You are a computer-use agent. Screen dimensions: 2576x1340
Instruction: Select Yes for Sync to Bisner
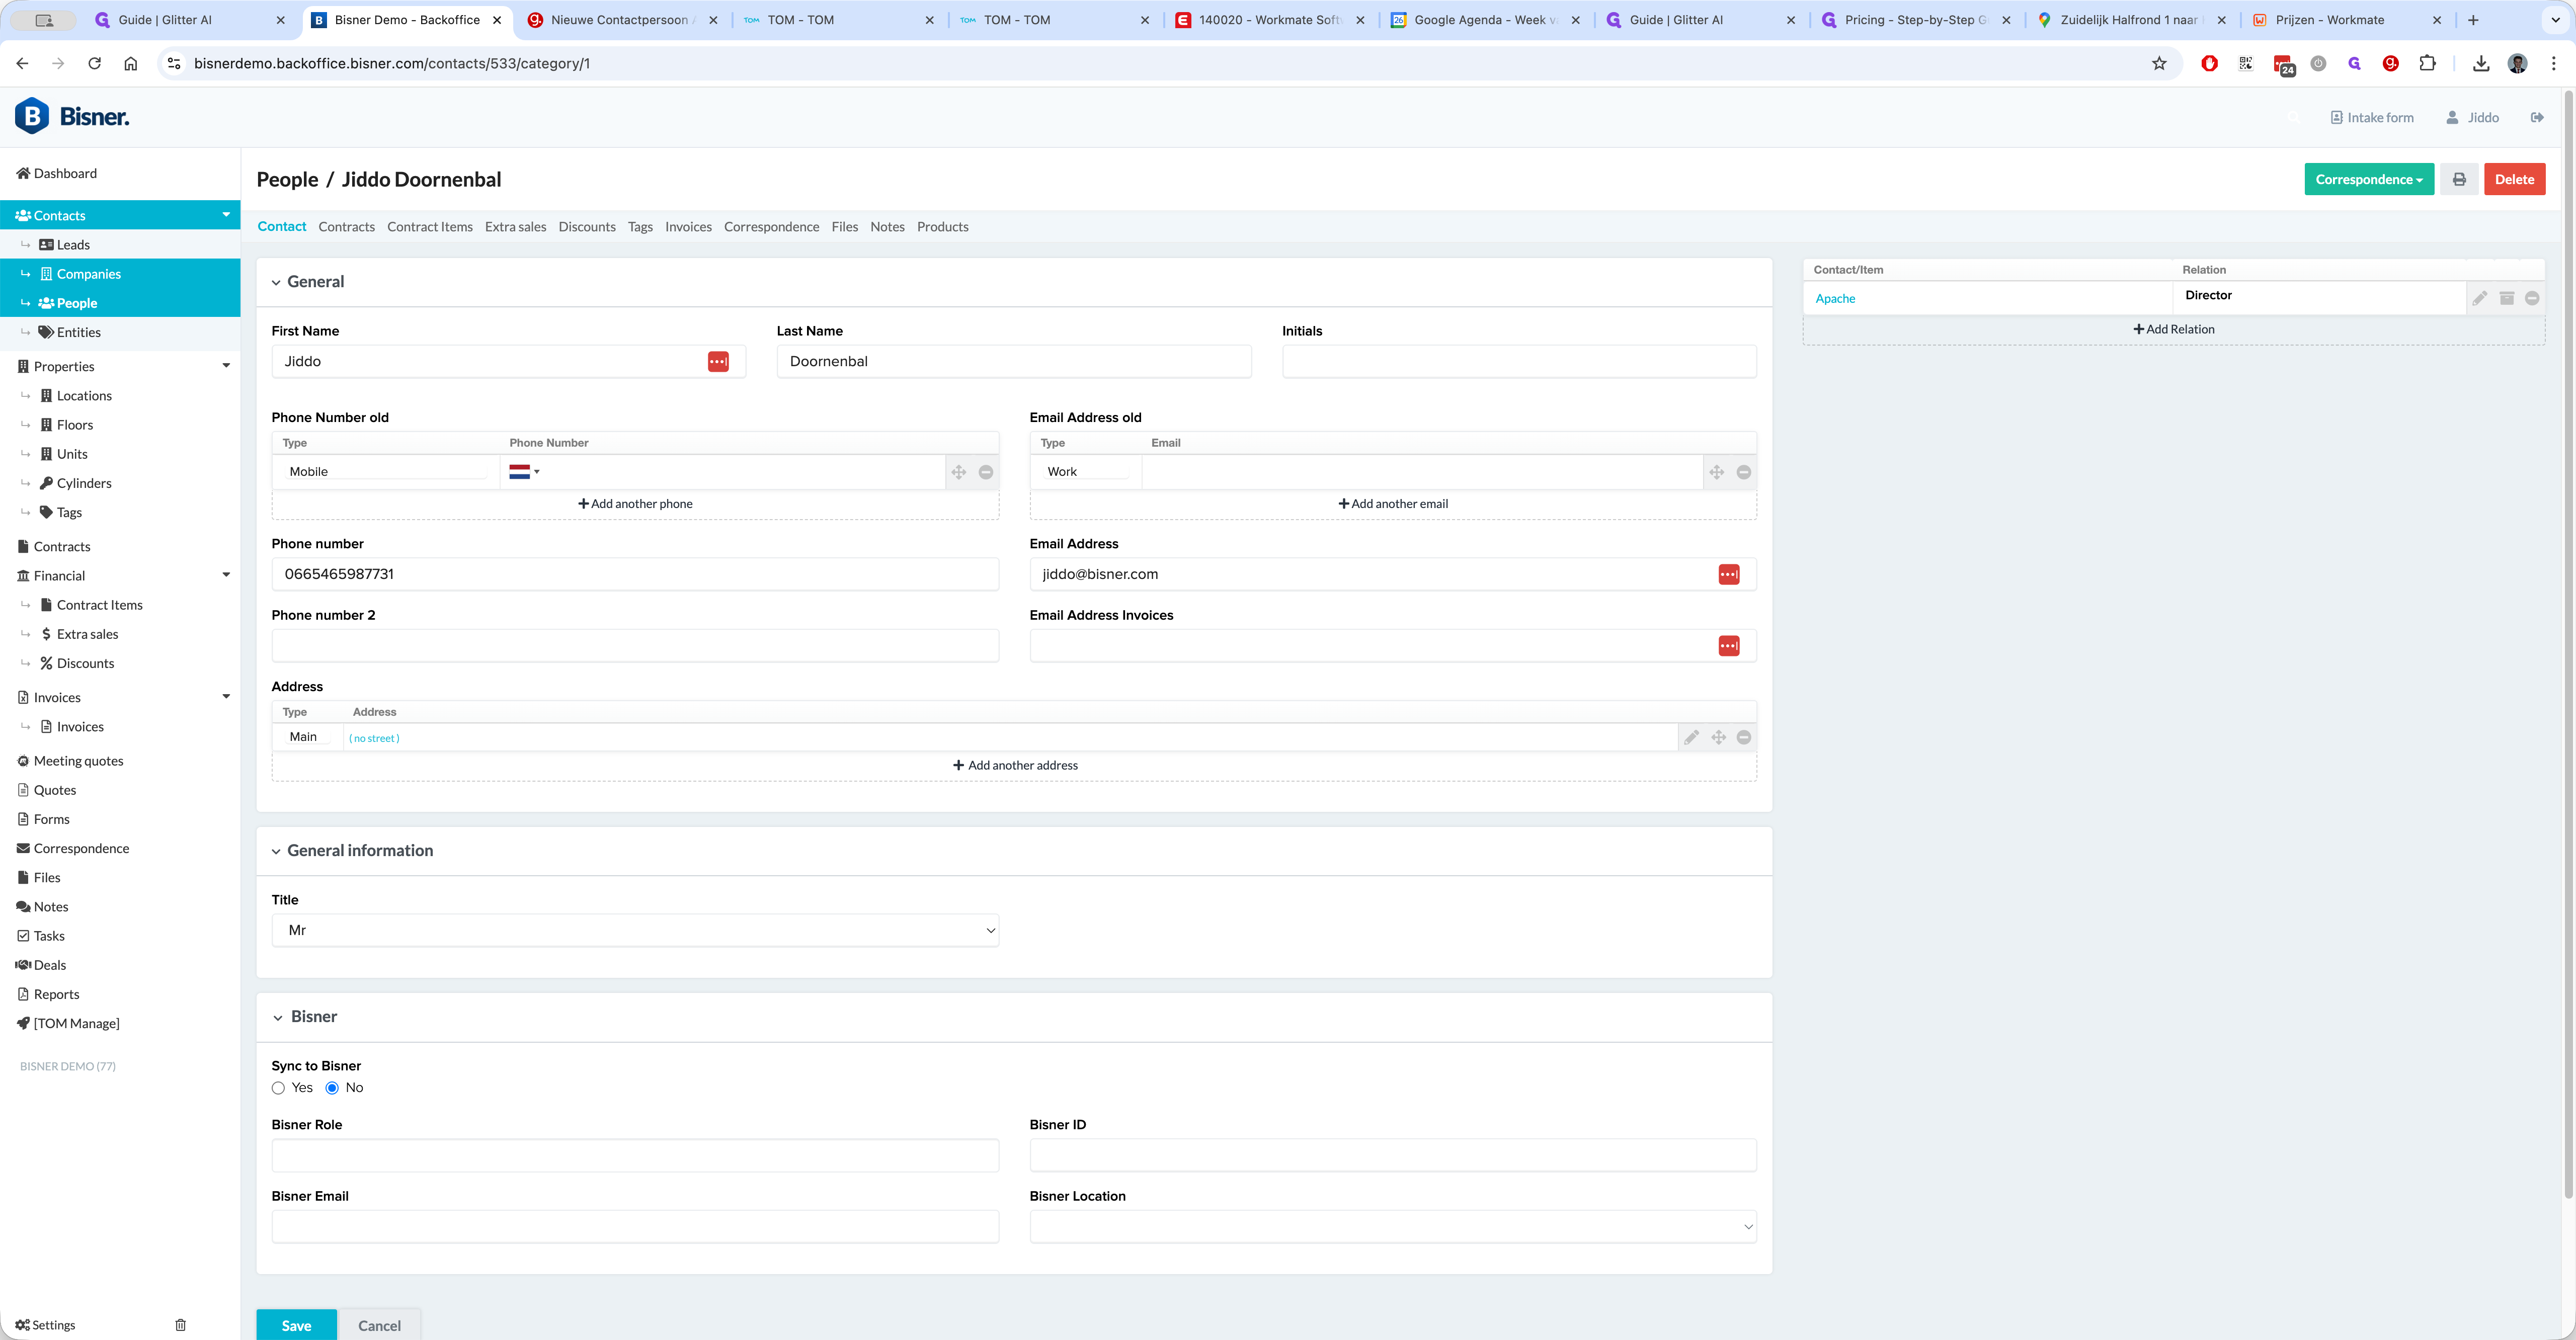pyautogui.click(x=279, y=1088)
